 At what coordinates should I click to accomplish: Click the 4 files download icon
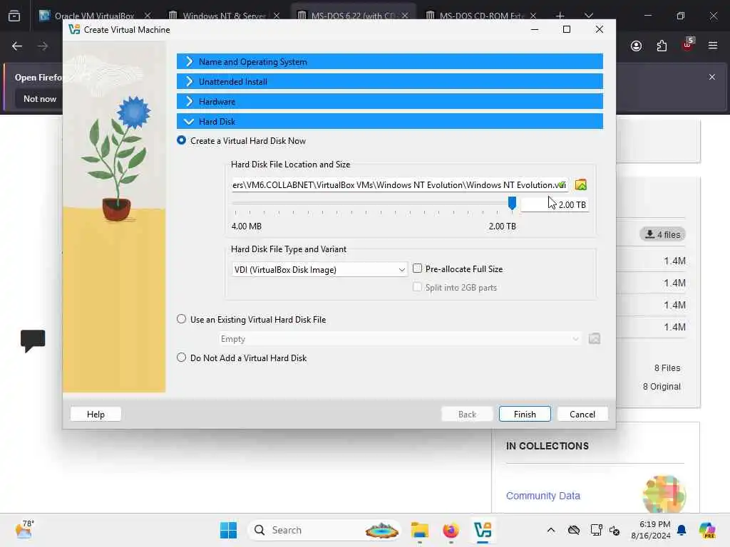click(662, 234)
